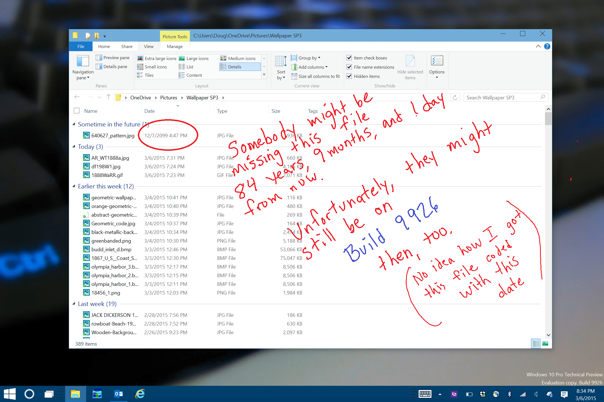Collapse the Earlier this week group
The height and width of the screenshot is (402, 604).
pos(74,186)
